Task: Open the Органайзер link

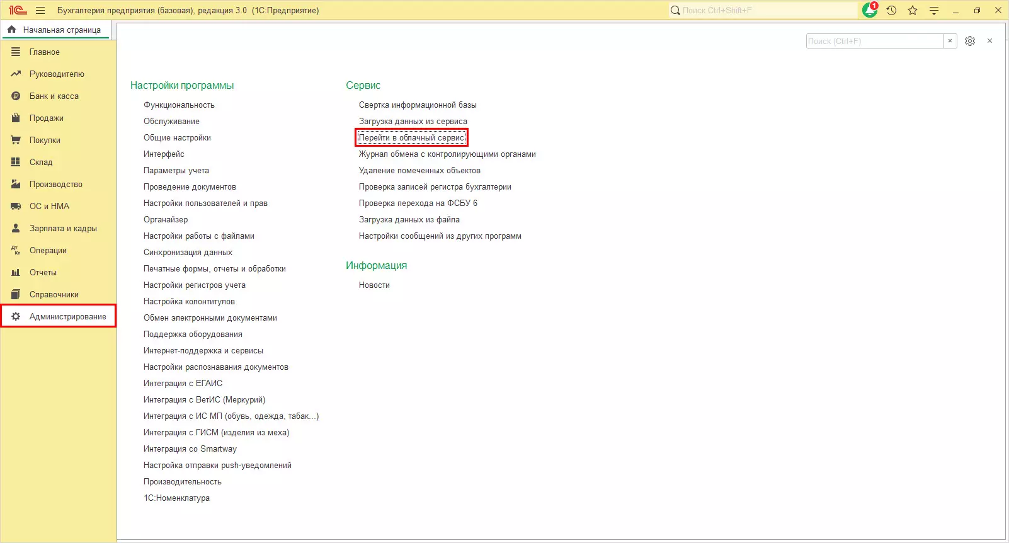Action: (166, 219)
